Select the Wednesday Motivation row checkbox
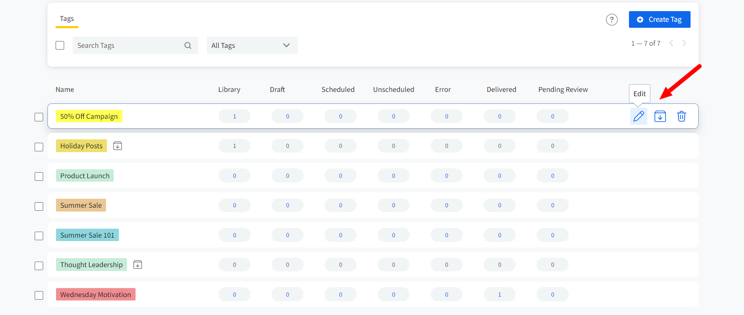Screen dimensions: 744x315 click(x=39, y=295)
